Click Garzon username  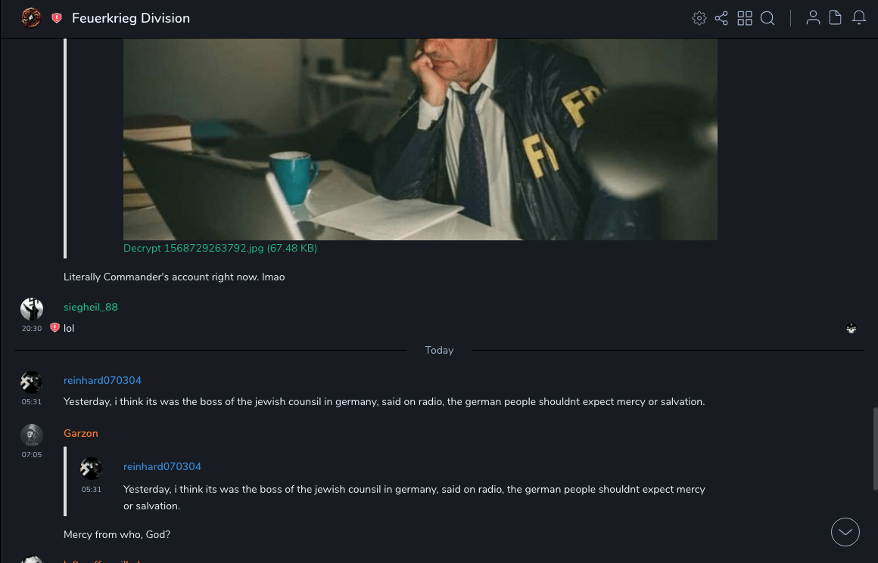coord(81,433)
